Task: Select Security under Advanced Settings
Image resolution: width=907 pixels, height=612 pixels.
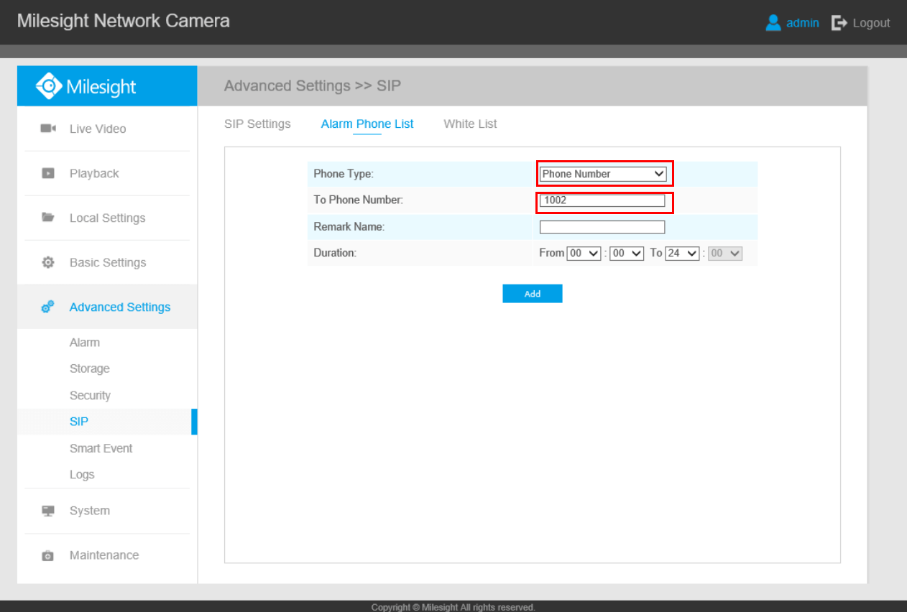Action: tap(90, 395)
